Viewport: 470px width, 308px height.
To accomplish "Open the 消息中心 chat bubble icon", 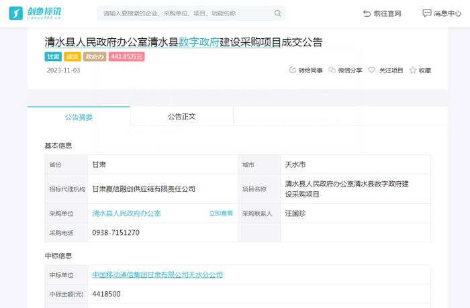I will pos(426,13).
